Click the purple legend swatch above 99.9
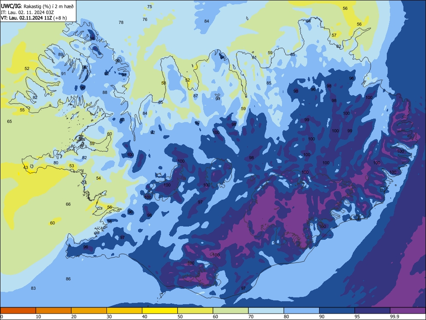 (x=408, y=311)
